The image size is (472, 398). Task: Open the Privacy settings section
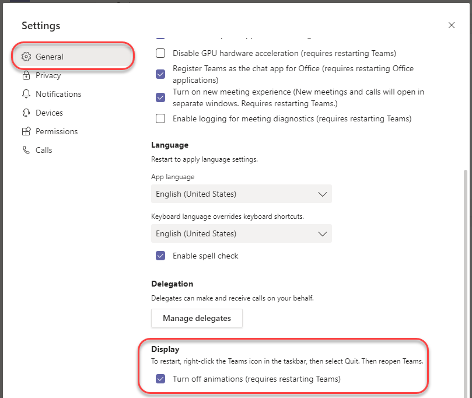pos(48,75)
